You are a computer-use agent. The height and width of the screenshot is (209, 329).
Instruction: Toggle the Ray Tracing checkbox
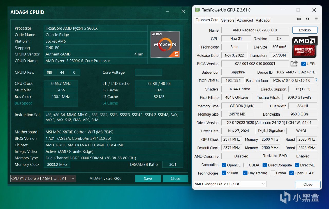(x=245, y=173)
